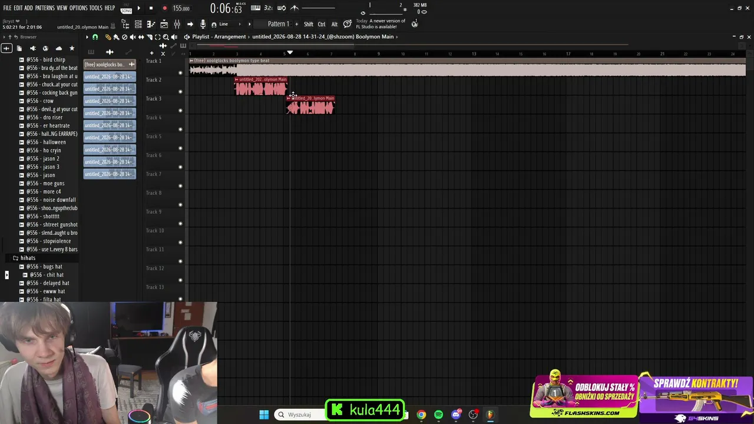The height and width of the screenshot is (424, 754).
Task: Open the mixer from the toolbar
Action: [177, 24]
